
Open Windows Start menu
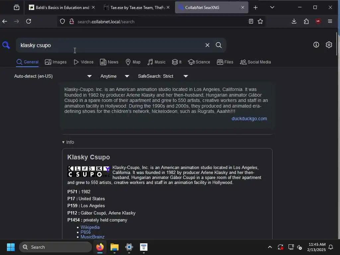pyautogui.click(x=11, y=247)
